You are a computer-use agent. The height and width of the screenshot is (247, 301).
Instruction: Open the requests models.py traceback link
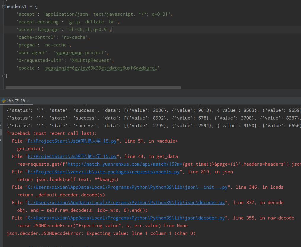point(104,172)
